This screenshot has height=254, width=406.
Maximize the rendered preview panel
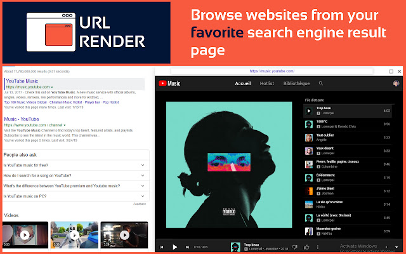pyautogui.click(x=391, y=71)
